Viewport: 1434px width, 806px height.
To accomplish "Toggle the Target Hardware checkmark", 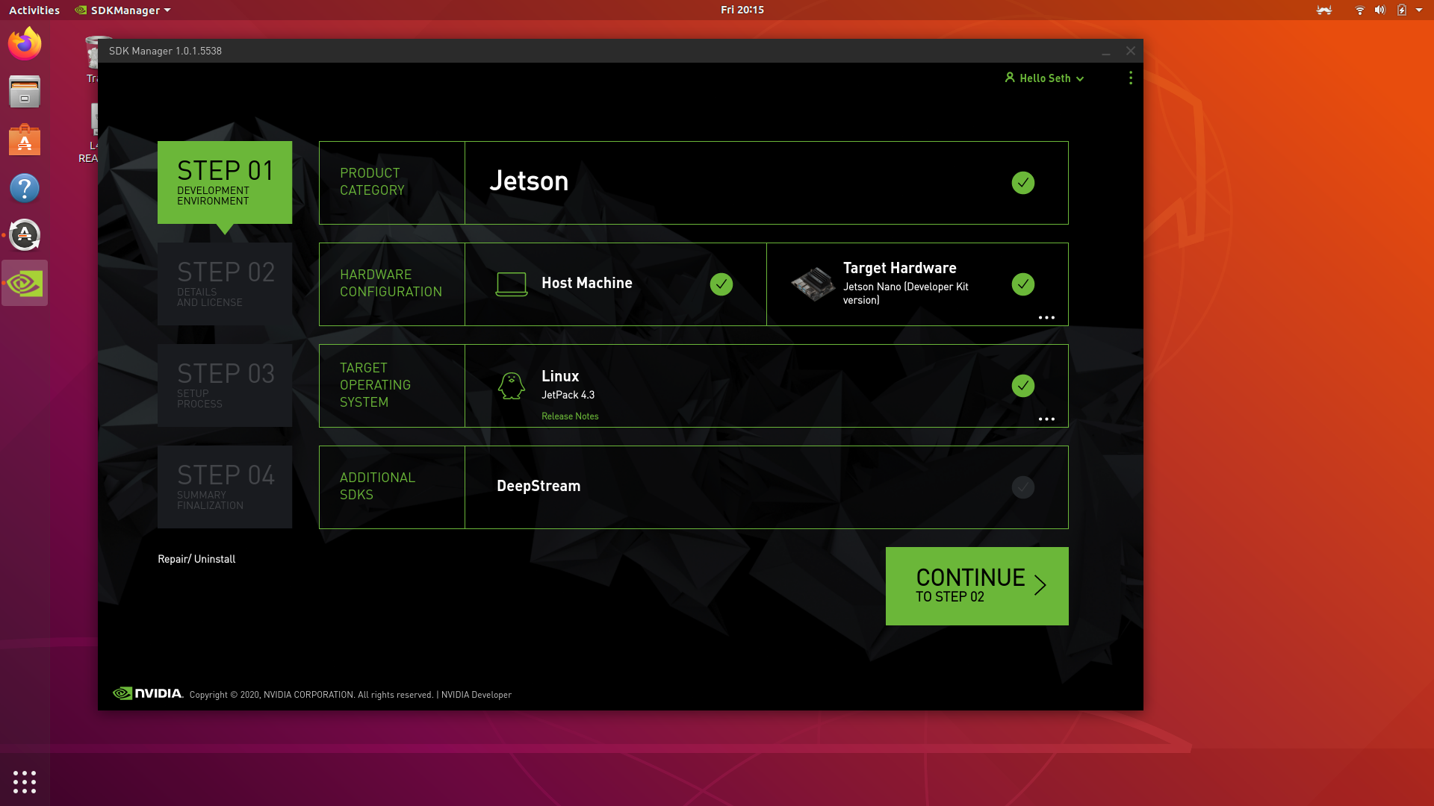I will 1022,284.
